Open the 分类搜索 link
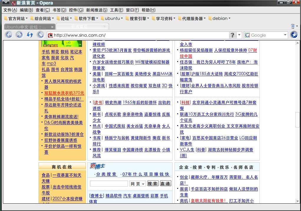Viewport: 301px width, 211px height. point(106,174)
